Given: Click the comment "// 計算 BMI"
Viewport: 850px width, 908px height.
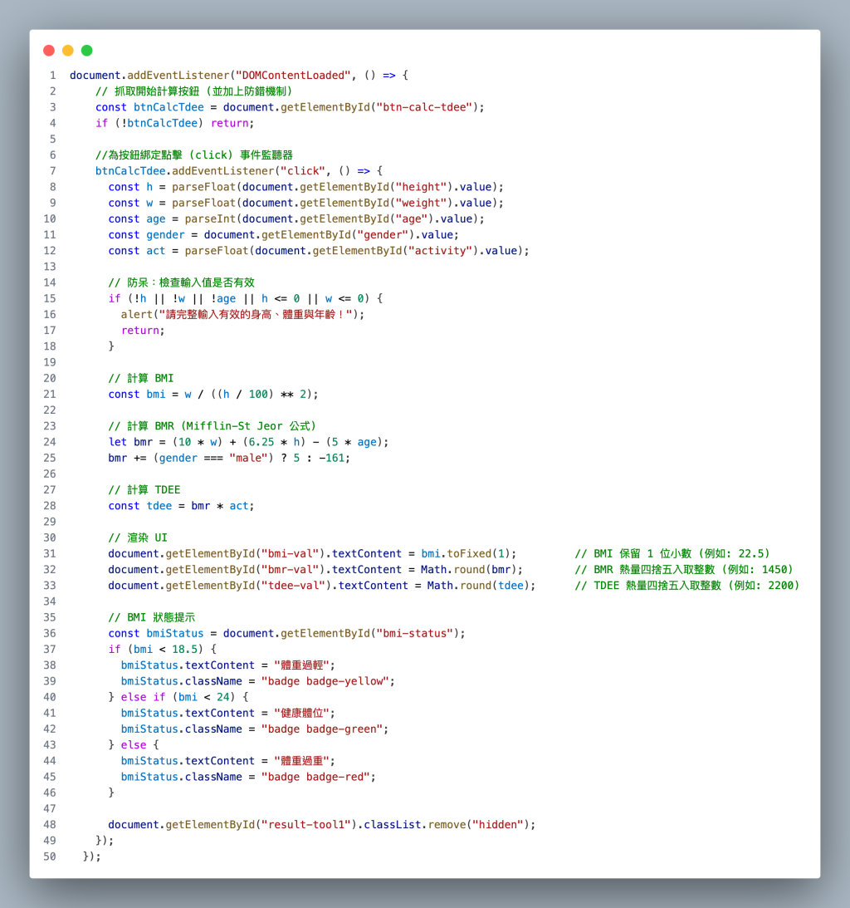Looking at the screenshot, I should coord(141,378).
